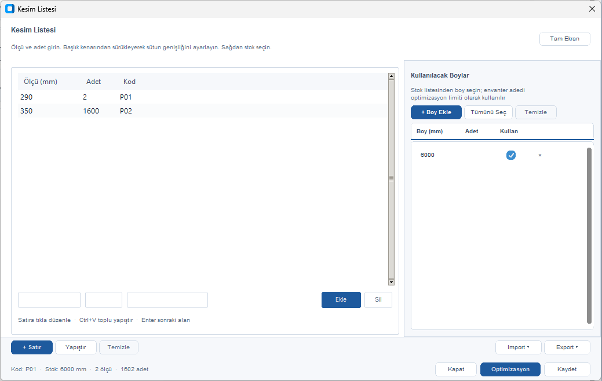
Task: Click the Adet header in stock table
Action: pyautogui.click(x=472, y=131)
